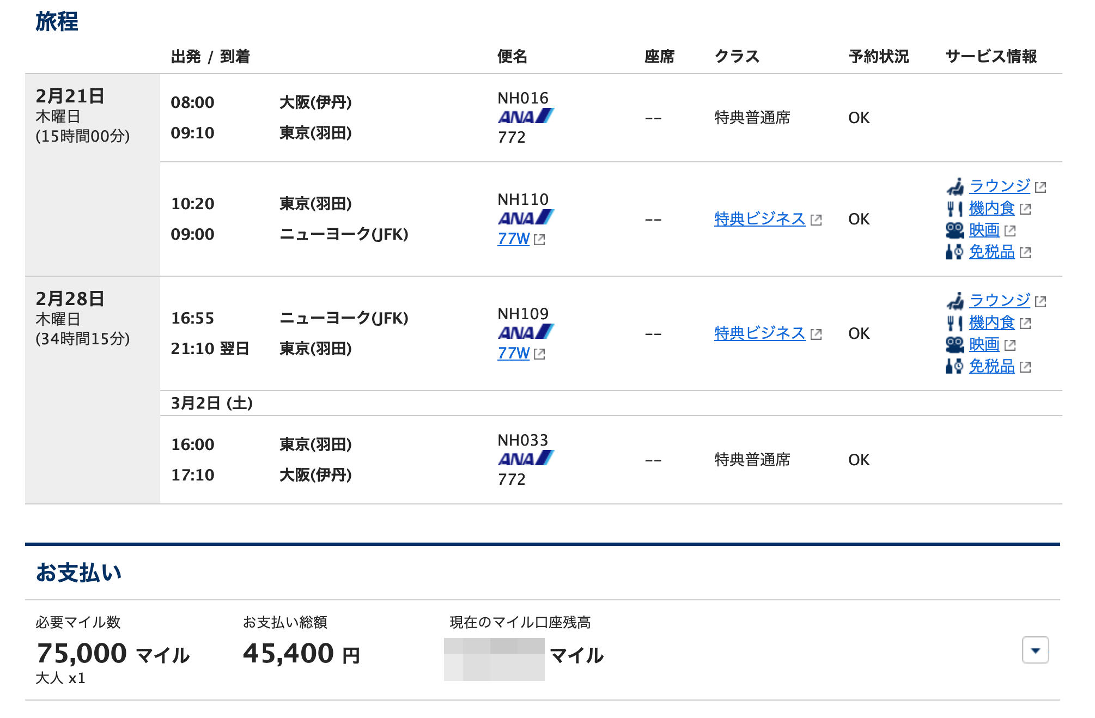Click external-link icon beside NH110 77W

point(539,240)
